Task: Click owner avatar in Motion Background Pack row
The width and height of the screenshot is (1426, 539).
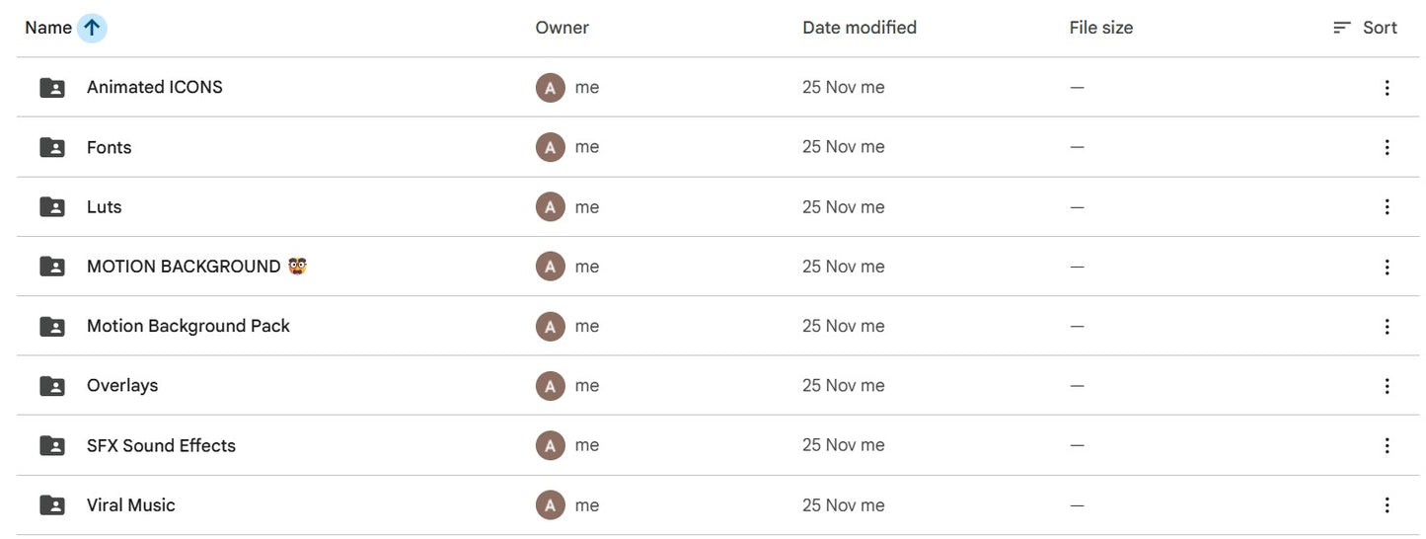Action: coord(550,327)
